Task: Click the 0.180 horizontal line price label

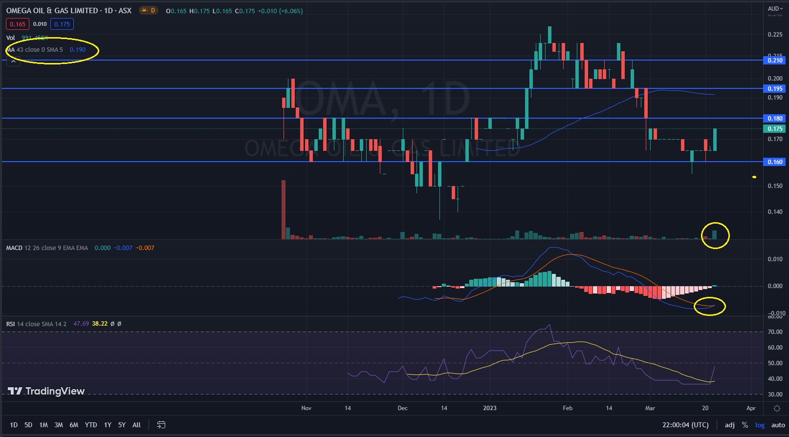Action: click(x=775, y=119)
